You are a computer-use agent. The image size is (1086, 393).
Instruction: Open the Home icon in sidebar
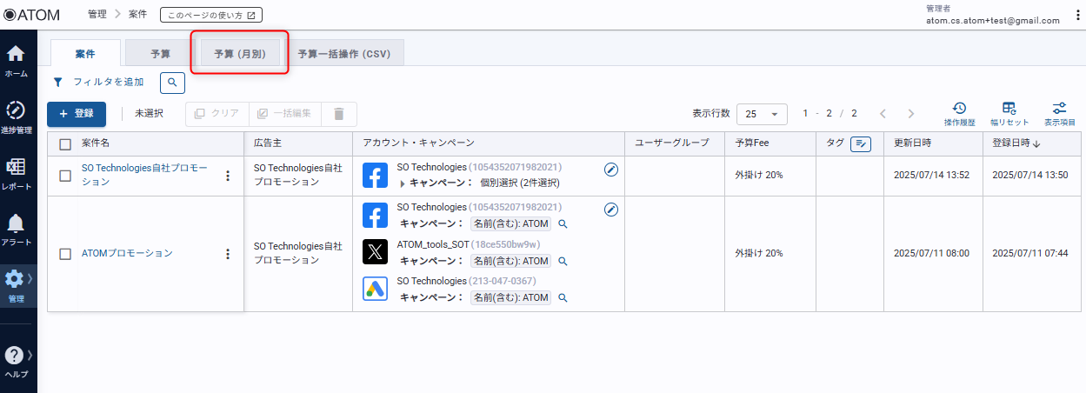(x=16, y=59)
